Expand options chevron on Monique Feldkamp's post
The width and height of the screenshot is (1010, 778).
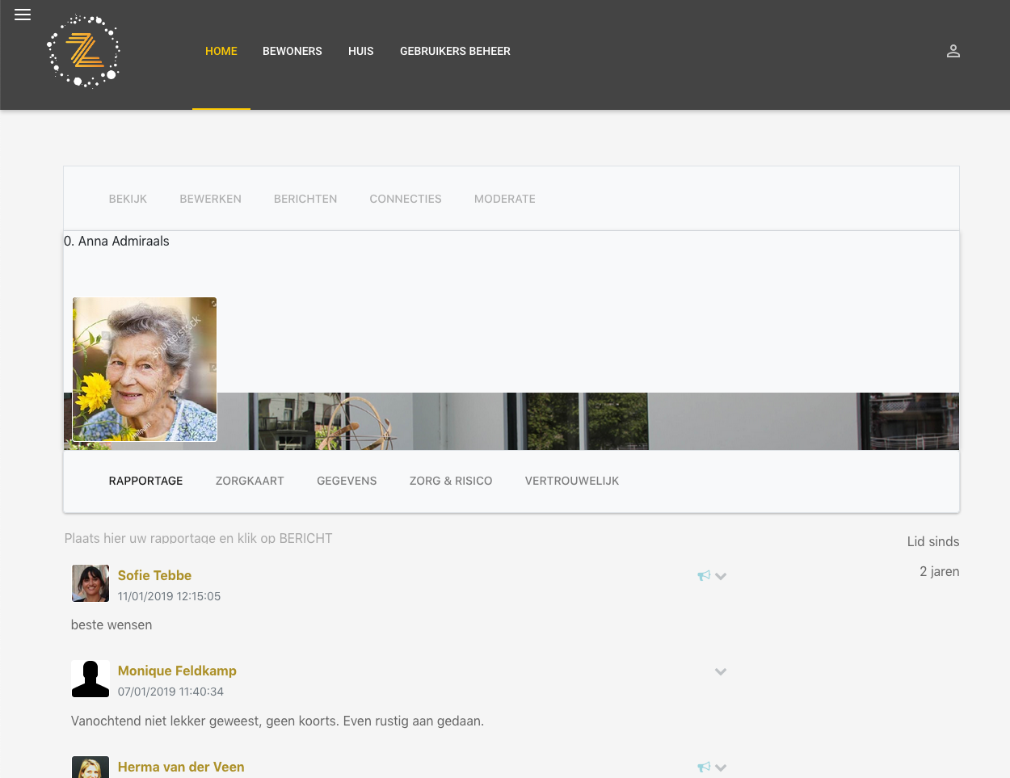click(x=721, y=671)
